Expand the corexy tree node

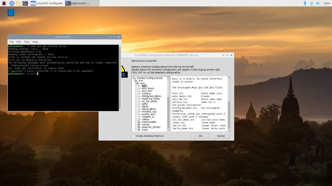(139, 125)
